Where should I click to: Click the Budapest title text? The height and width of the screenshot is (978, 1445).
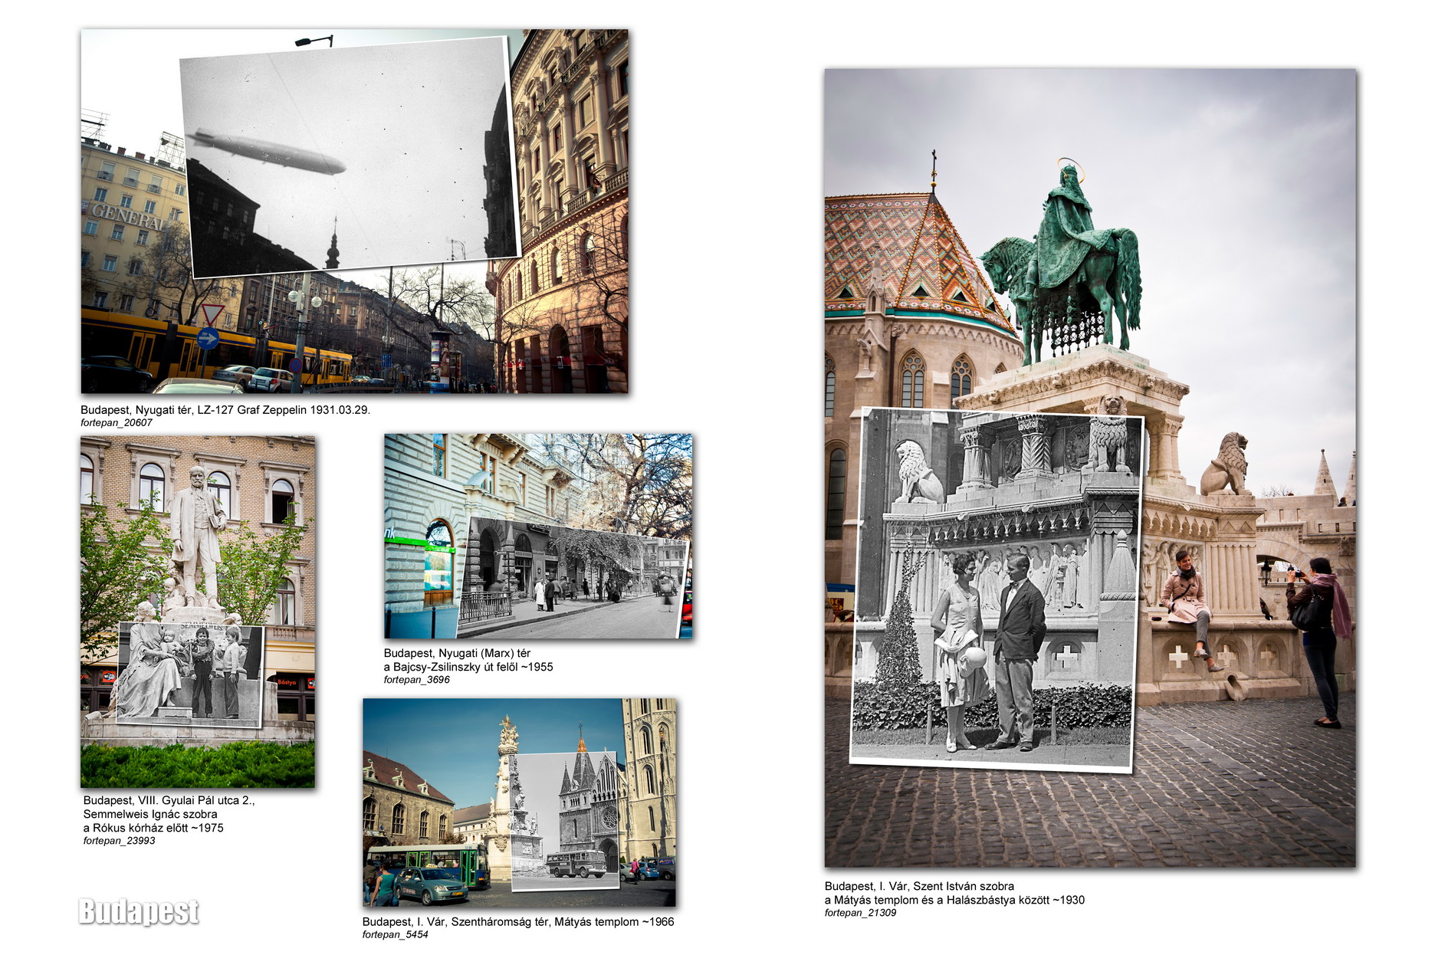pos(139,911)
